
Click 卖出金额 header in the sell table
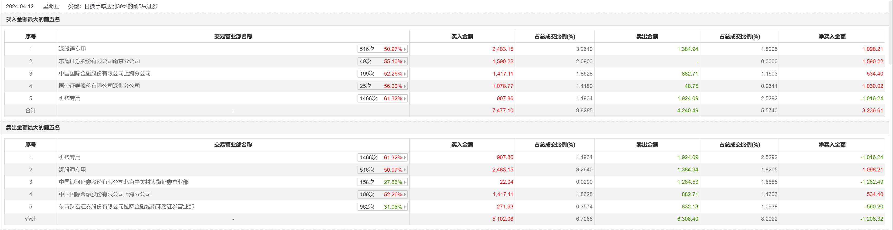pos(647,145)
